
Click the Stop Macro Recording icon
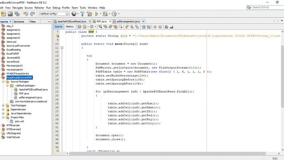coord(160,27)
